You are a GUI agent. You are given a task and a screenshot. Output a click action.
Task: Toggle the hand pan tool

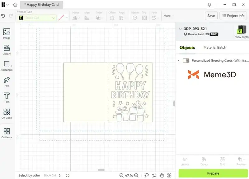tap(162, 175)
